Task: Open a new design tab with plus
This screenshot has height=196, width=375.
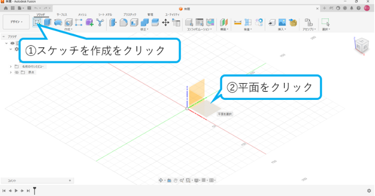Action: (x=324, y=8)
